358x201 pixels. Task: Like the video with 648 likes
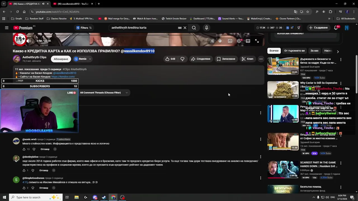click(x=170, y=59)
